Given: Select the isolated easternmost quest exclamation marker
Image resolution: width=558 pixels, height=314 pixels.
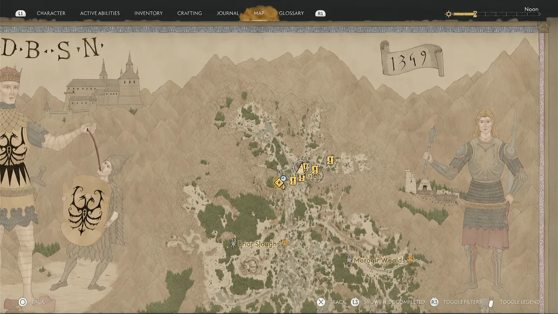Looking at the screenshot, I should tap(330, 160).
